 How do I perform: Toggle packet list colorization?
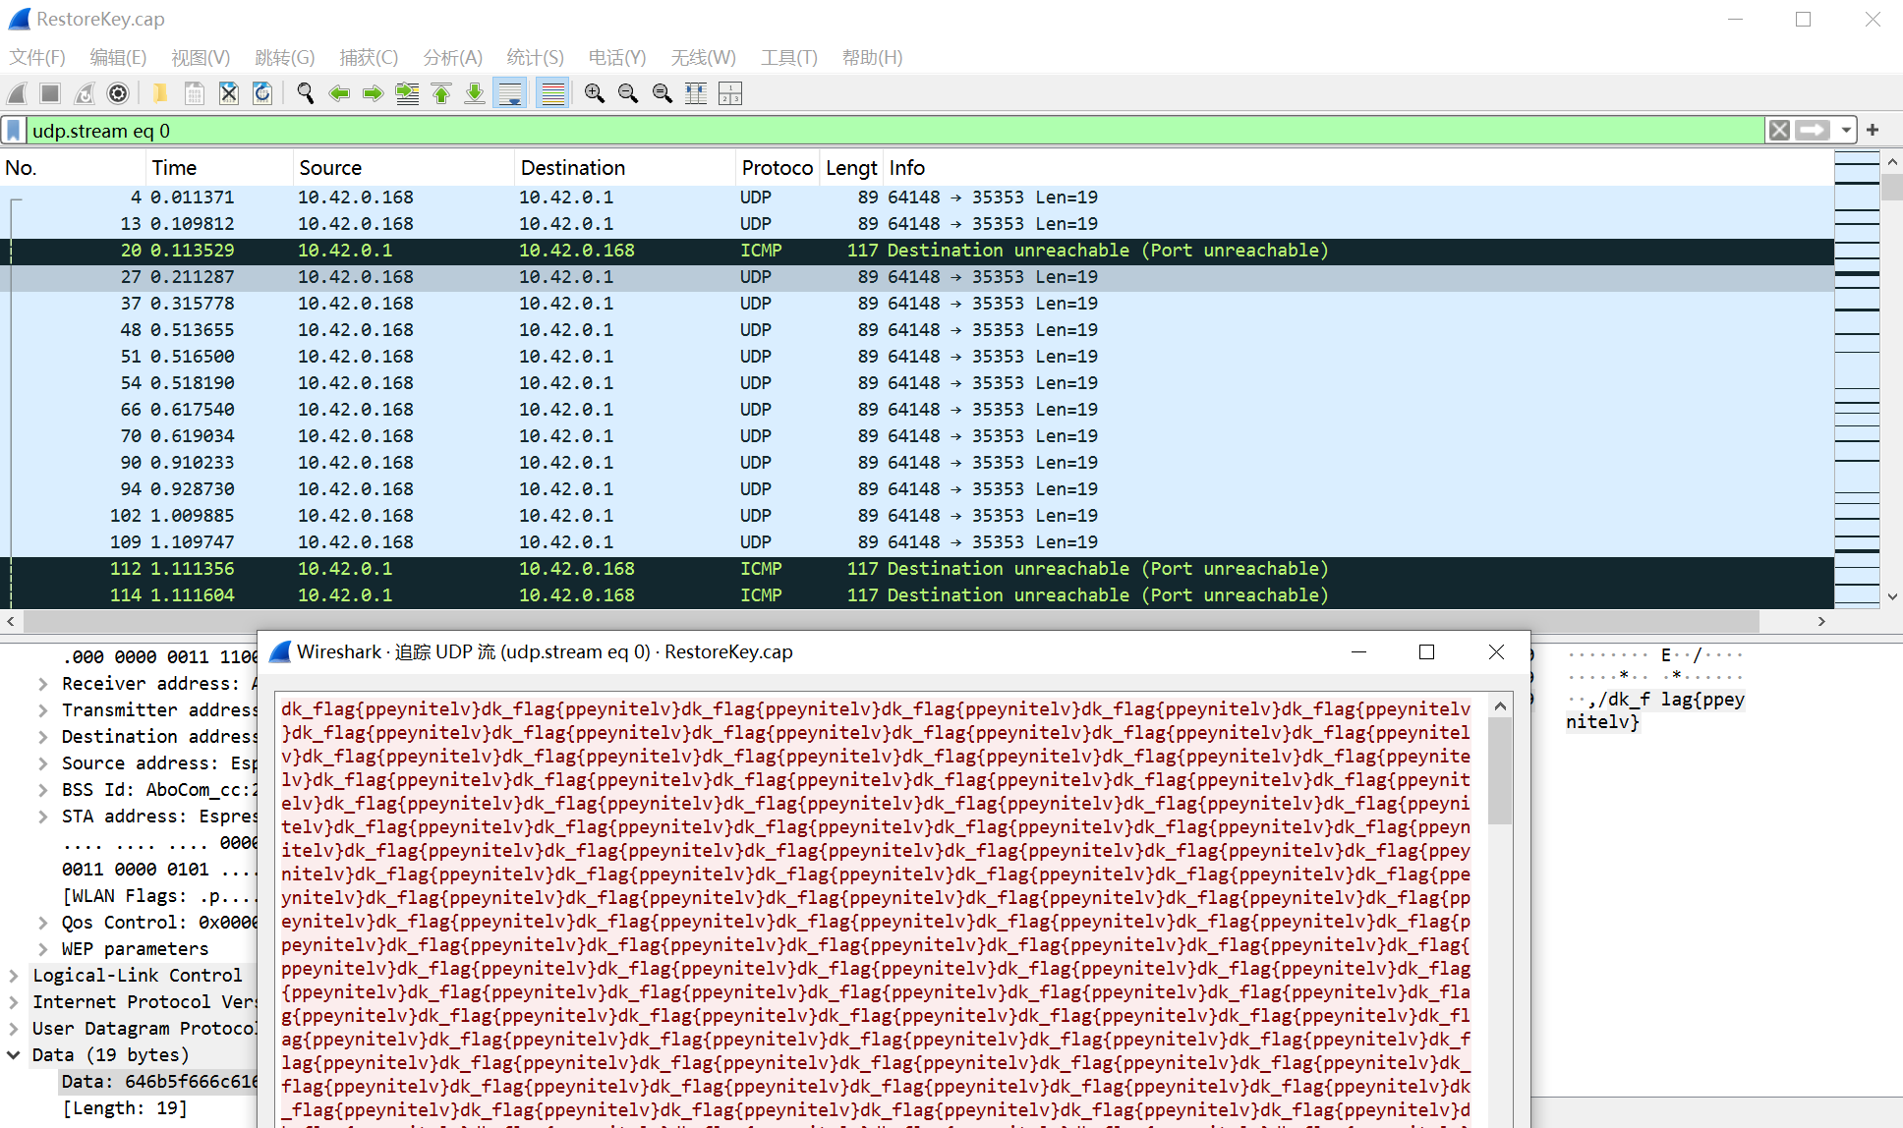click(x=553, y=93)
